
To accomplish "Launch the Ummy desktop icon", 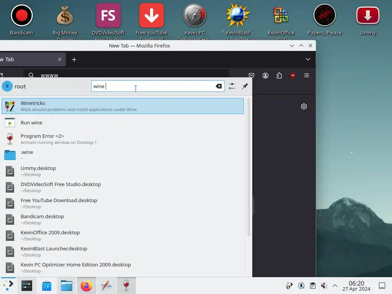I will [368, 15].
